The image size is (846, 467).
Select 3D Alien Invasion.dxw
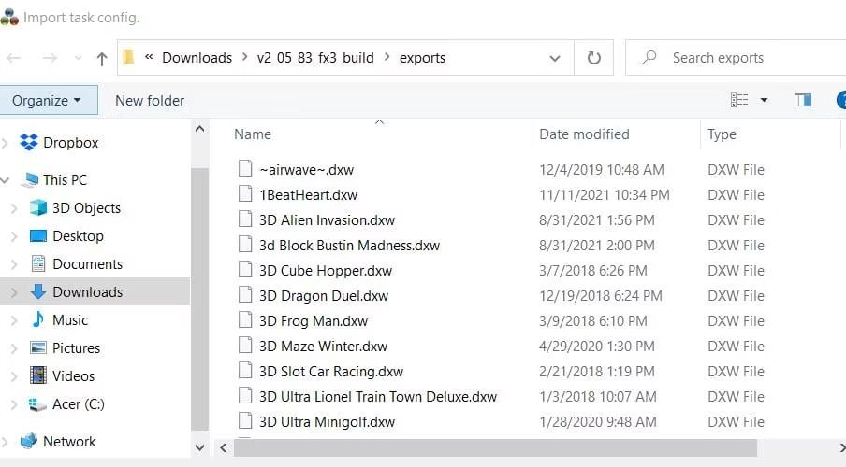327,220
